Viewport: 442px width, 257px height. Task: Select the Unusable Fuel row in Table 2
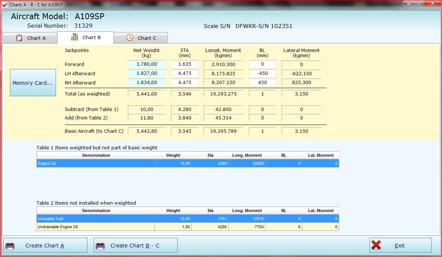click(x=96, y=219)
